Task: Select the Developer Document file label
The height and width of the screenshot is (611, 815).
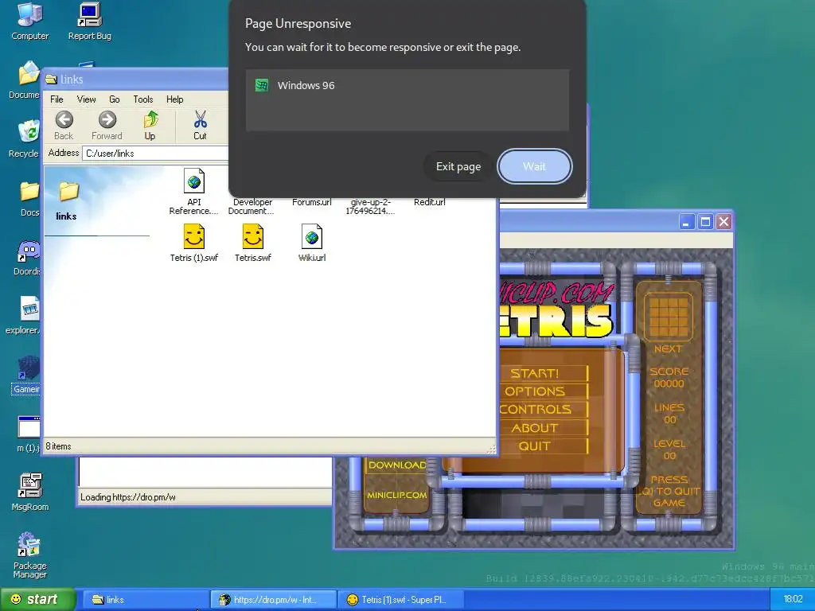Action: [252, 206]
